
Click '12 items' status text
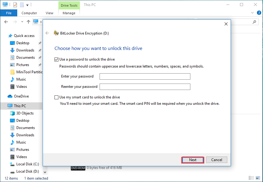pos(11,178)
